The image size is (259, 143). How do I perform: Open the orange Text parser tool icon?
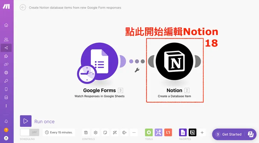coord(168,132)
